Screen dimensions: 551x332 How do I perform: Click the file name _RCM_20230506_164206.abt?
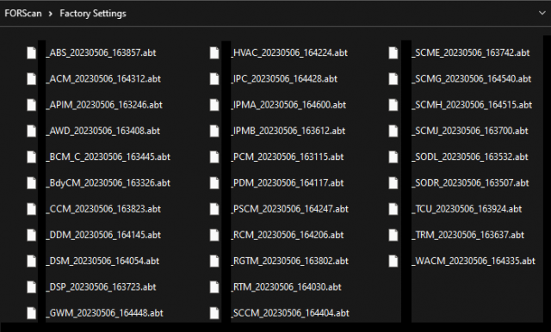(x=288, y=235)
